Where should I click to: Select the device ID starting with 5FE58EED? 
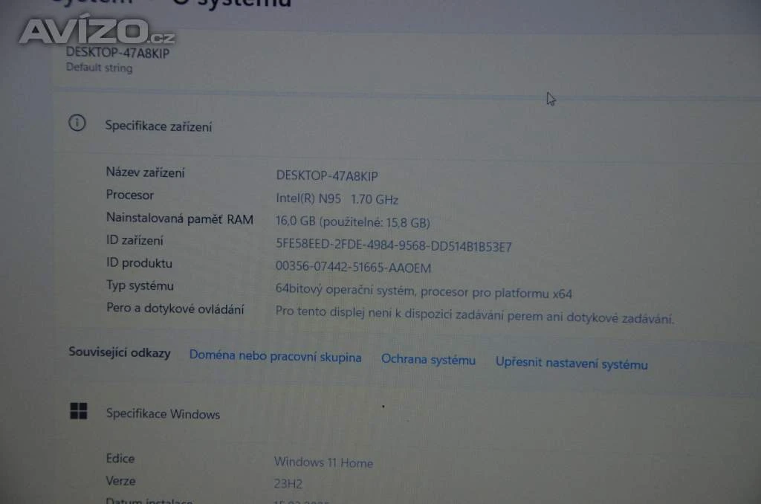pyautogui.click(x=394, y=246)
